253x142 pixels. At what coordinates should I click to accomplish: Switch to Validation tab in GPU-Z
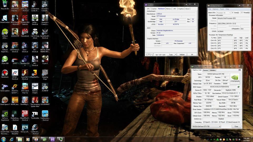click(212, 70)
